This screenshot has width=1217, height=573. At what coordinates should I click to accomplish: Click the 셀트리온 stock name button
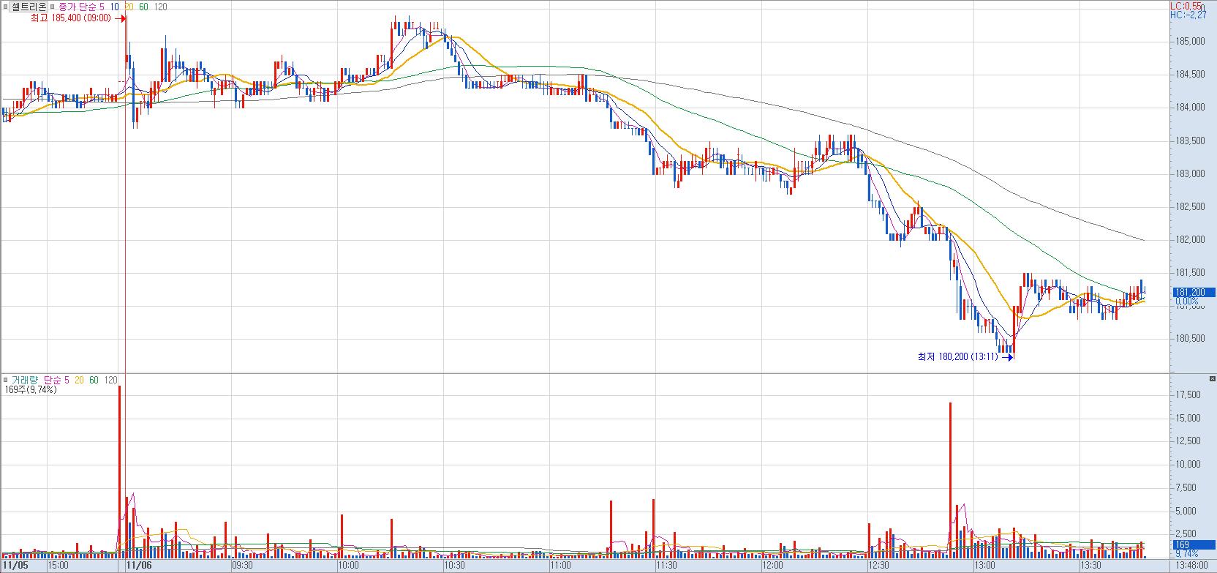coord(29,7)
